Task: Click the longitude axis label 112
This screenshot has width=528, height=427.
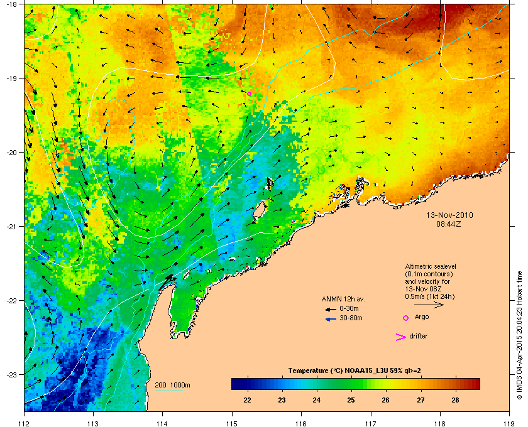Action: (x=25, y=423)
